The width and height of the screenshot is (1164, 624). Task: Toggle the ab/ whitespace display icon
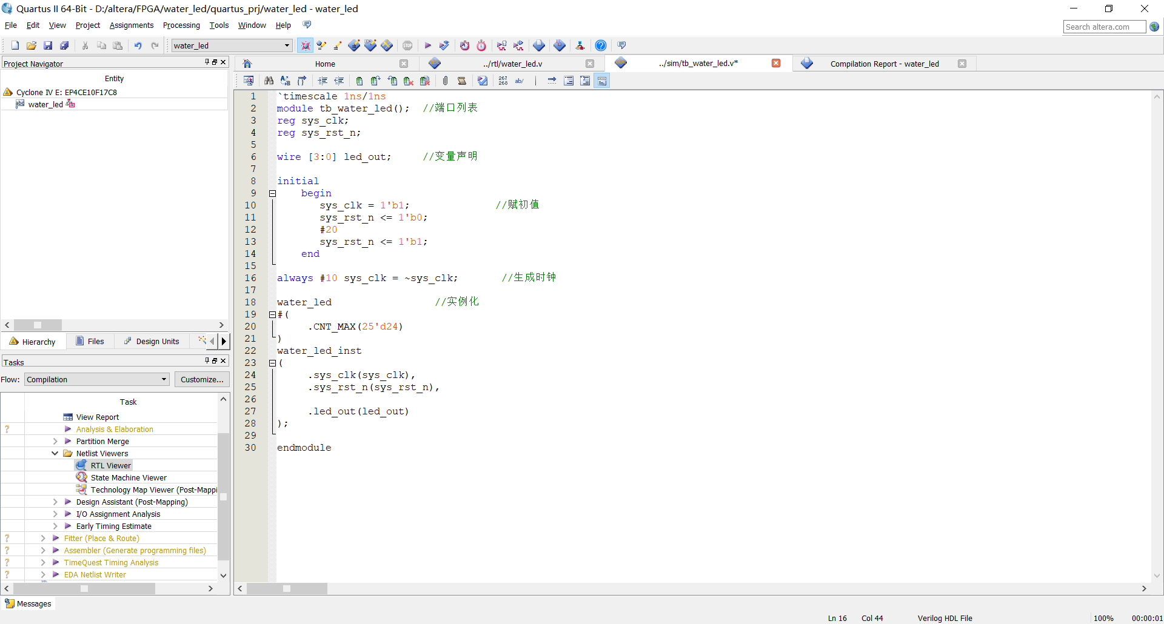point(520,81)
